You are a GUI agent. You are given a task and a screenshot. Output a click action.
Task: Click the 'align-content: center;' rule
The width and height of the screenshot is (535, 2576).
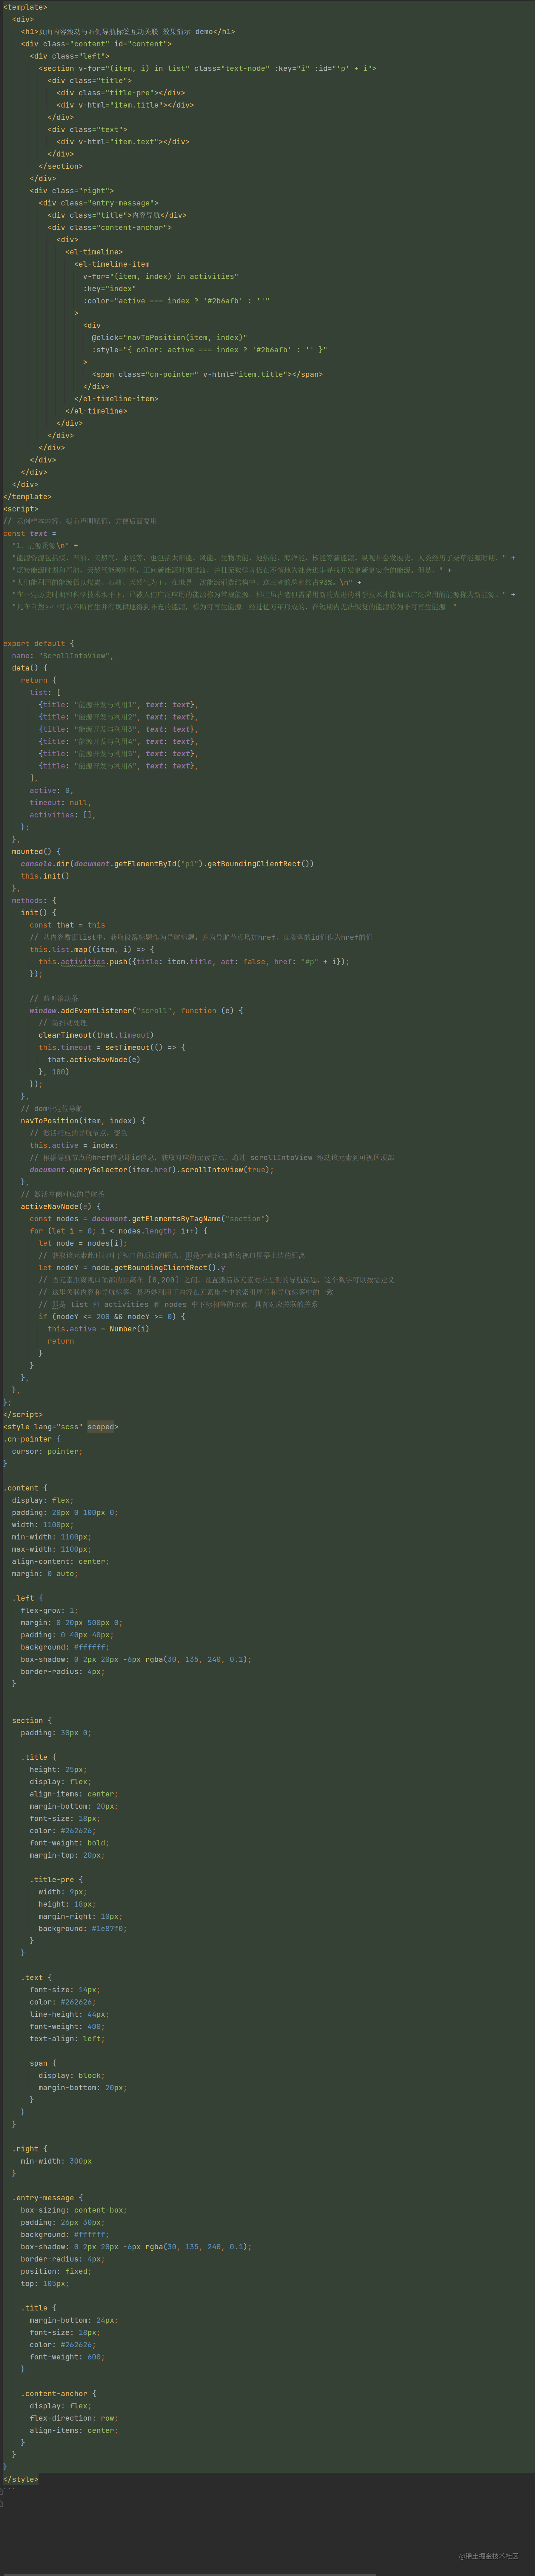click(61, 1562)
